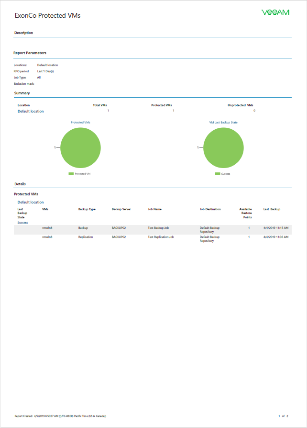Click the Test Replication Job cell
The width and height of the screenshot is (307, 428).
coord(161,237)
